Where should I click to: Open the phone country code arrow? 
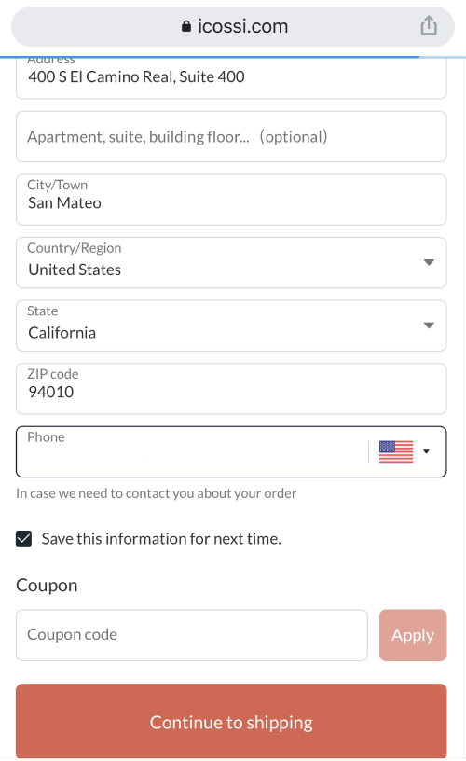tap(426, 450)
